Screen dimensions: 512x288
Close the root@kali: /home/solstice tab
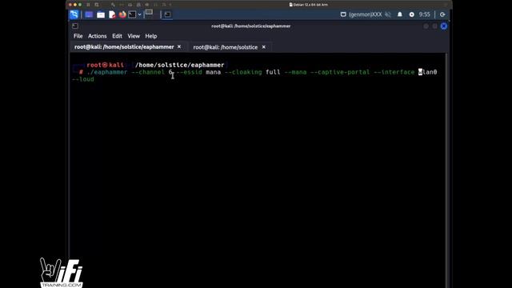click(x=263, y=47)
